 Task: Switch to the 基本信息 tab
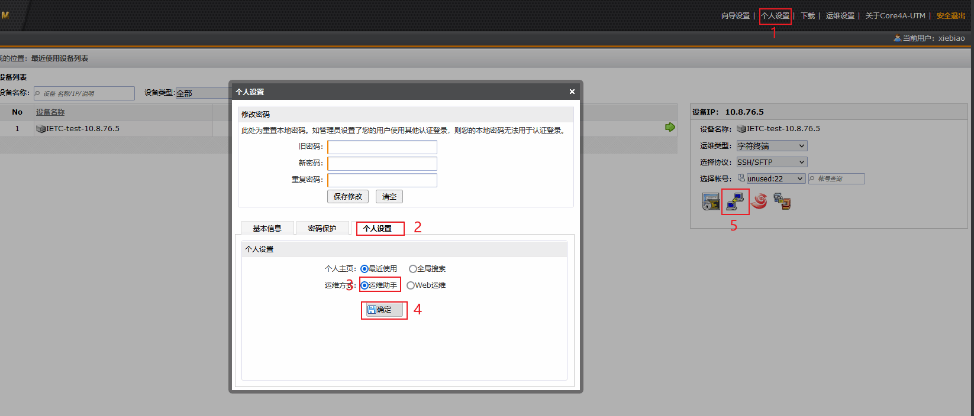click(267, 229)
